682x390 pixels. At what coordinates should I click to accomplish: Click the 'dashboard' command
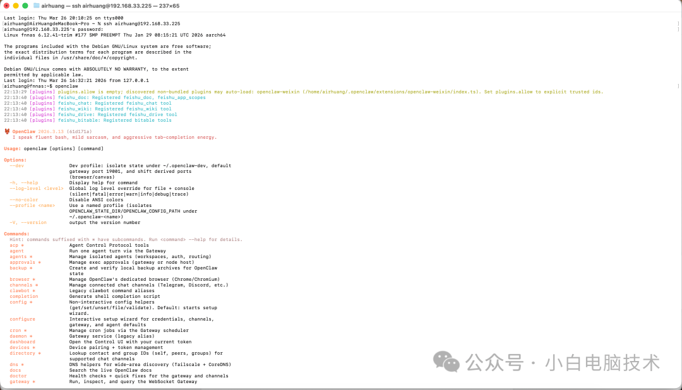(22, 342)
